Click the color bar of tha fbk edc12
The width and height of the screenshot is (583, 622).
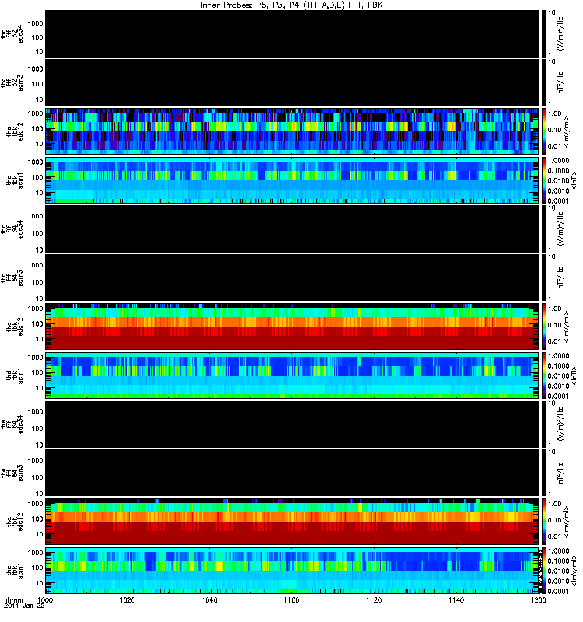pyautogui.click(x=543, y=131)
